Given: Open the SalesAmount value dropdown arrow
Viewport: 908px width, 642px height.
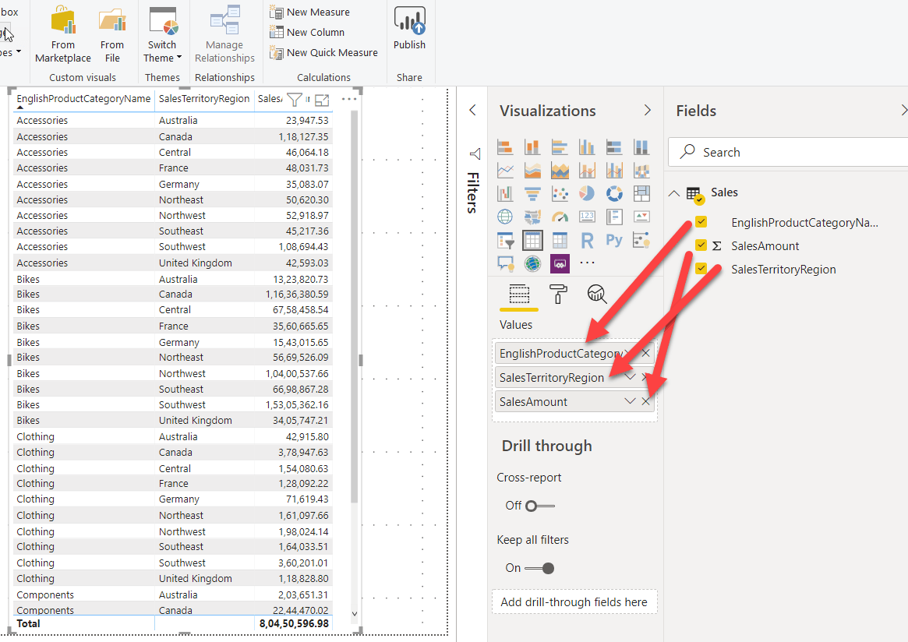Looking at the screenshot, I should [x=630, y=401].
